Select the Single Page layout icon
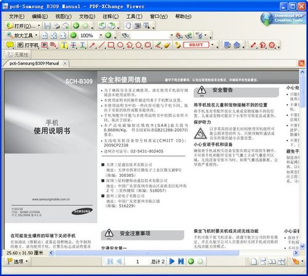Image resolution: width=308 pixels, height=276 pixels. [254, 261]
